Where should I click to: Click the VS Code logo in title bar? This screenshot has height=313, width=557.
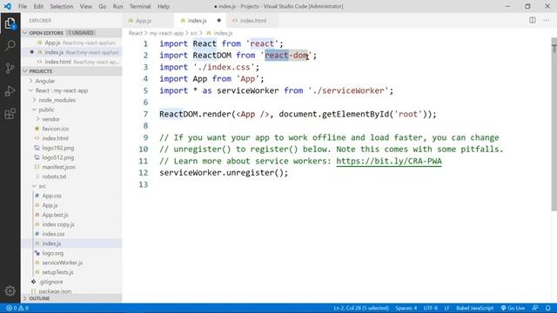point(8,6)
